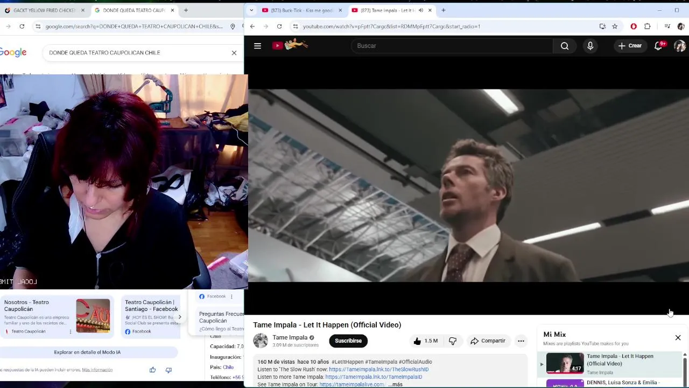689x388 pixels.
Task: Open the YouTube account avatar menu
Action: (680, 46)
